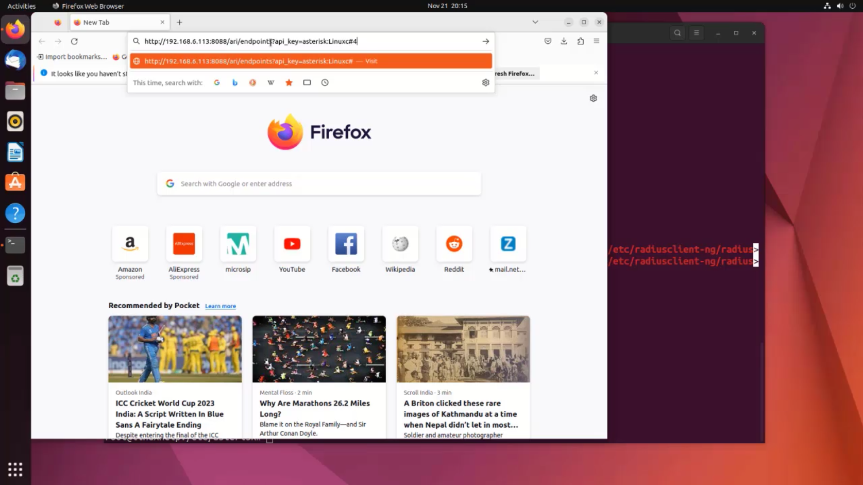
Task: Open the Downloads toolbar icon
Action: pos(564,41)
